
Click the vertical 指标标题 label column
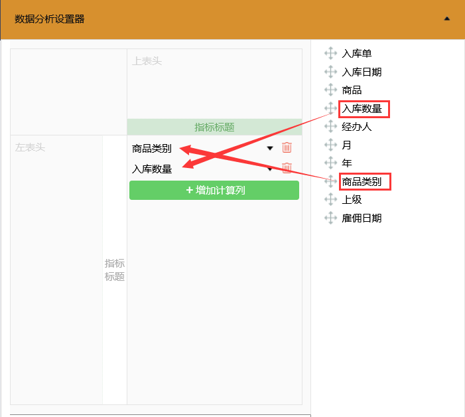tap(115, 270)
